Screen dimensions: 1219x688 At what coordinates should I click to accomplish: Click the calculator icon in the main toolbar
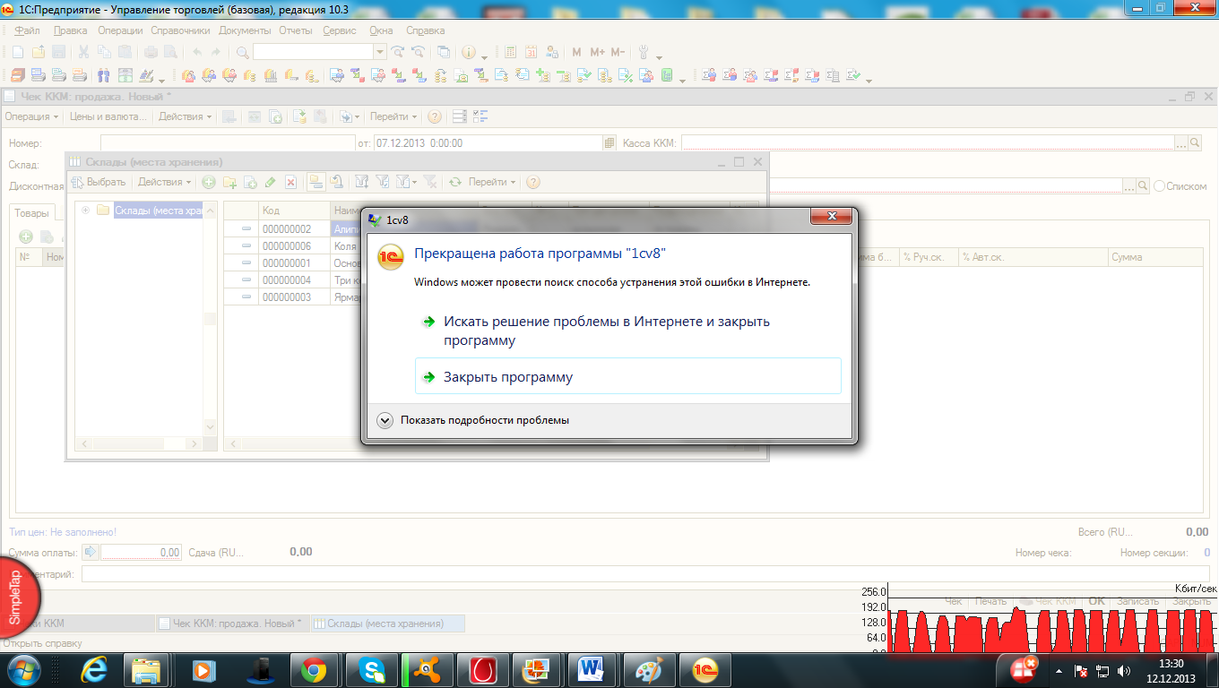510,52
